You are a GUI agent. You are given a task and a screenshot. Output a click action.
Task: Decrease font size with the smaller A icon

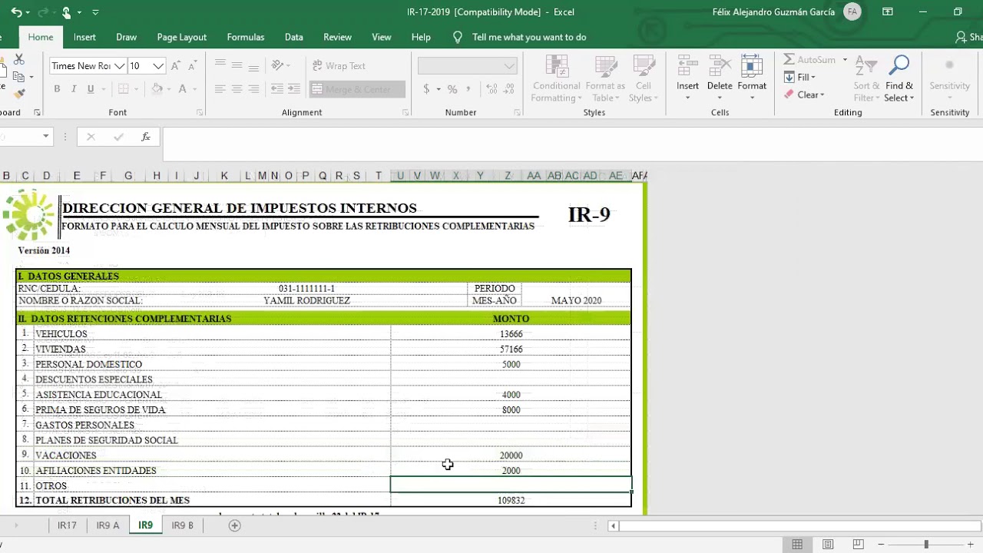tap(193, 66)
